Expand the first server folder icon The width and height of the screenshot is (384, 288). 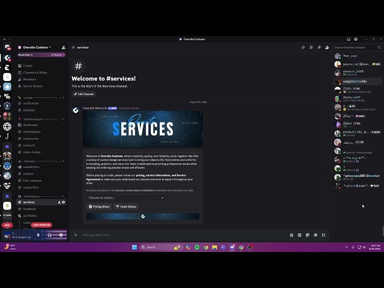point(7,146)
